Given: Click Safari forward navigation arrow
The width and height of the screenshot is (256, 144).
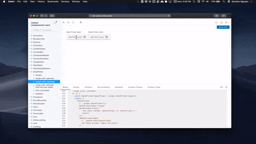Looking at the screenshot, I should [x=46, y=16].
